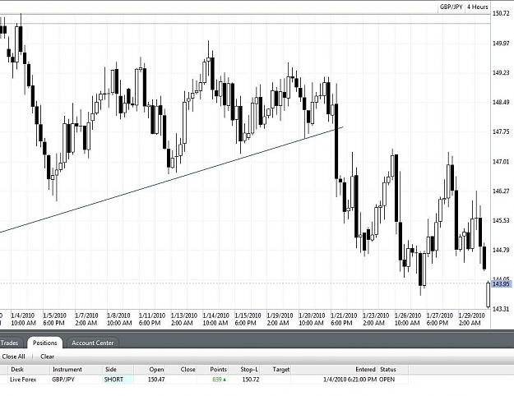This screenshot has height=396, width=514.
Task: Select the horizontal stop-loss line near 150.72
Action: pos(245,14)
